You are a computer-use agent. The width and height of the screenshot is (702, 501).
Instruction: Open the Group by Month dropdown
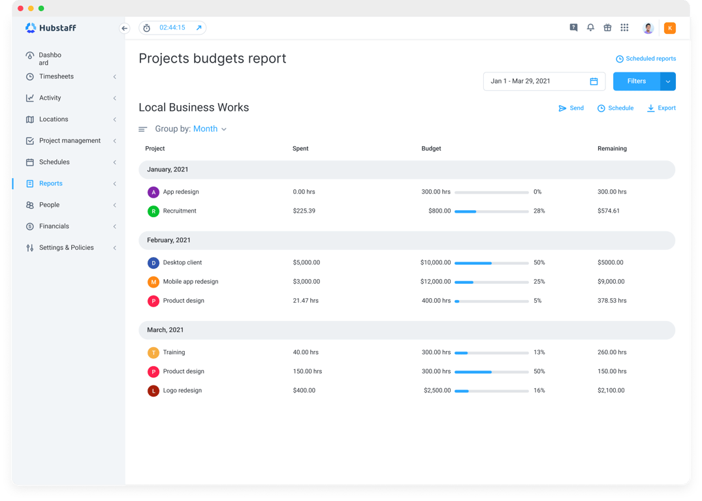[x=210, y=129]
